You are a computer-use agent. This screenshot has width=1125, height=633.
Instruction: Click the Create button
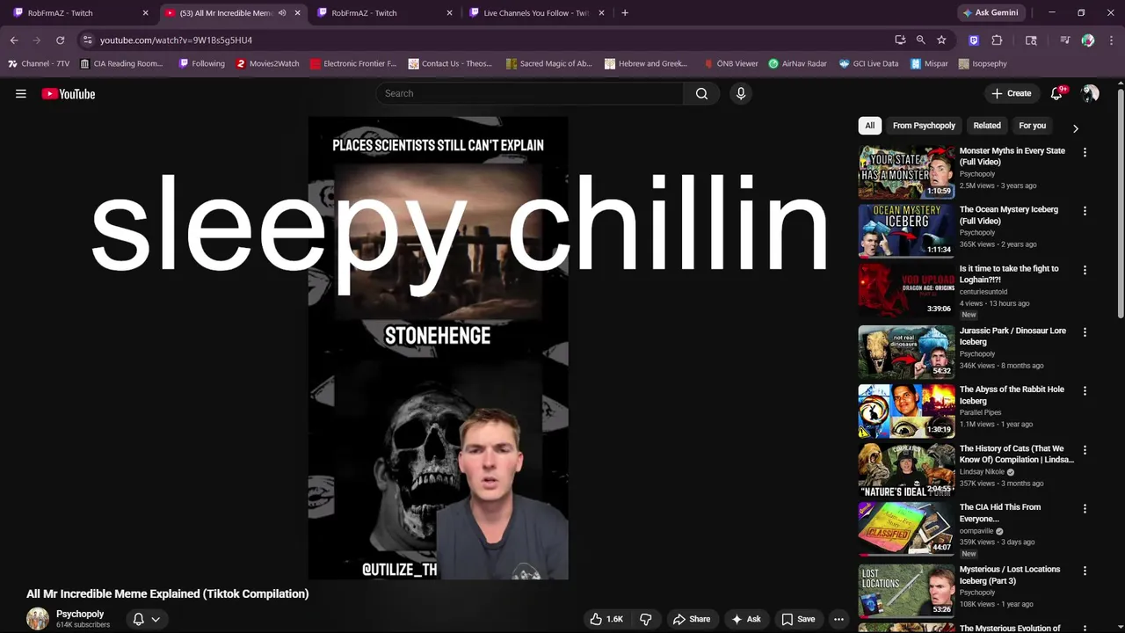(1011, 93)
